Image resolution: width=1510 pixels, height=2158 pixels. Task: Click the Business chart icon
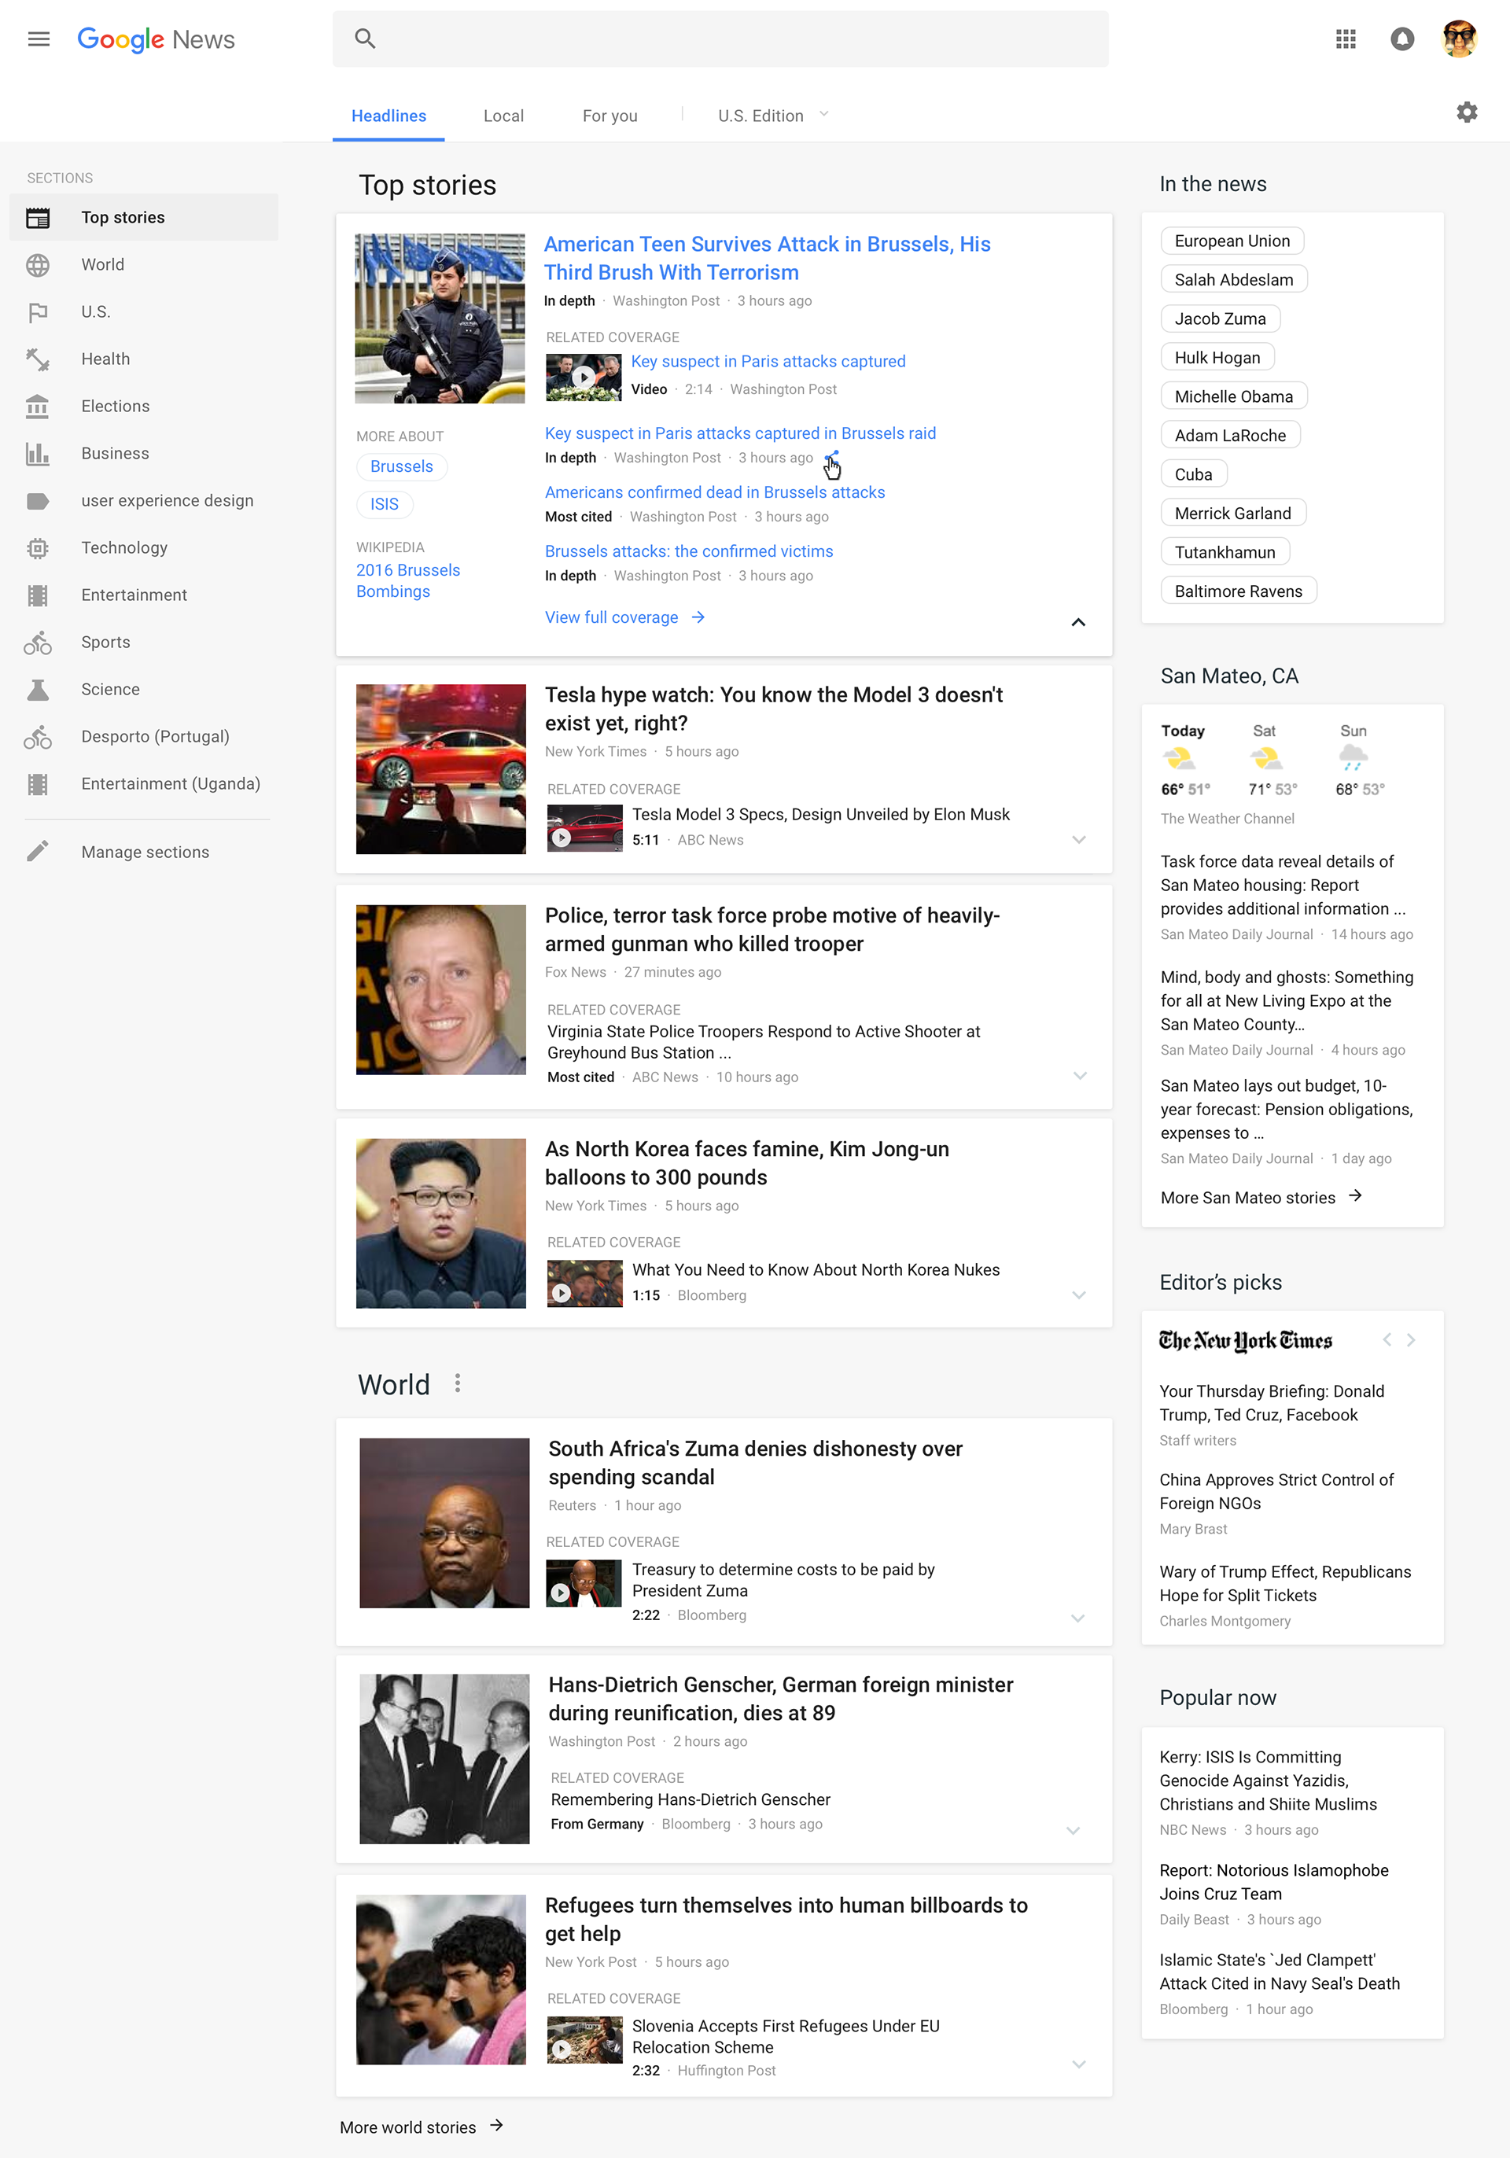[38, 454]
